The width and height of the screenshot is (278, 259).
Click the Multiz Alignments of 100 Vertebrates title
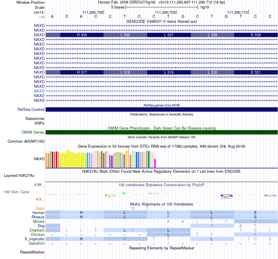point(162,204)
